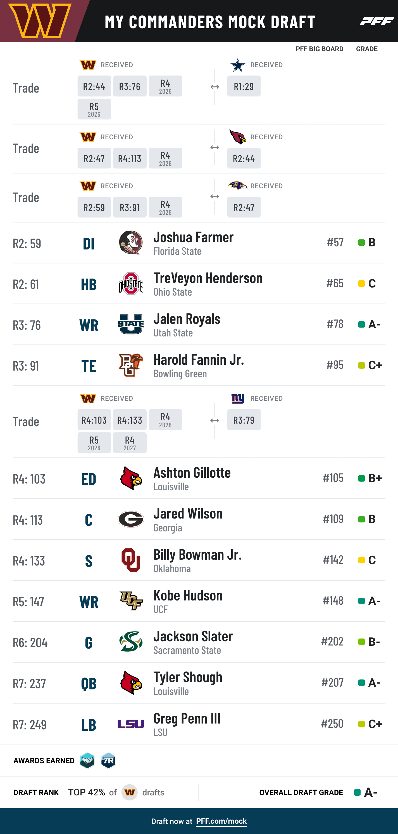
Task: Click the R1:29 pick chip
Action: click(x=244, y=86)
